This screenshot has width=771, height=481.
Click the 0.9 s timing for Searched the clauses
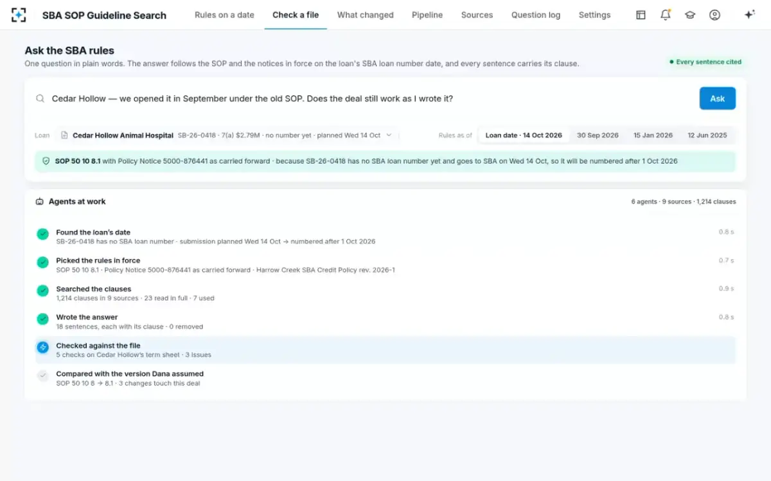coord(726,289)
